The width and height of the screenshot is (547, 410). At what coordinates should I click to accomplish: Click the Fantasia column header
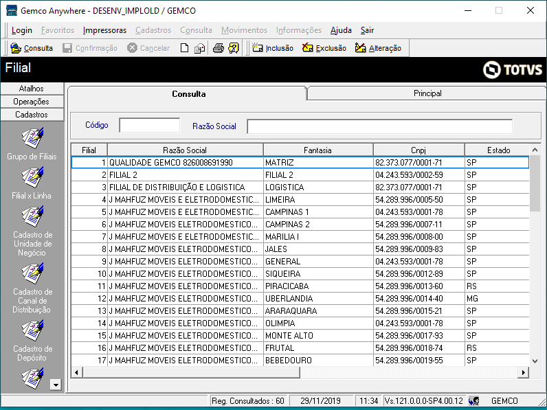(x=317, y=150)
